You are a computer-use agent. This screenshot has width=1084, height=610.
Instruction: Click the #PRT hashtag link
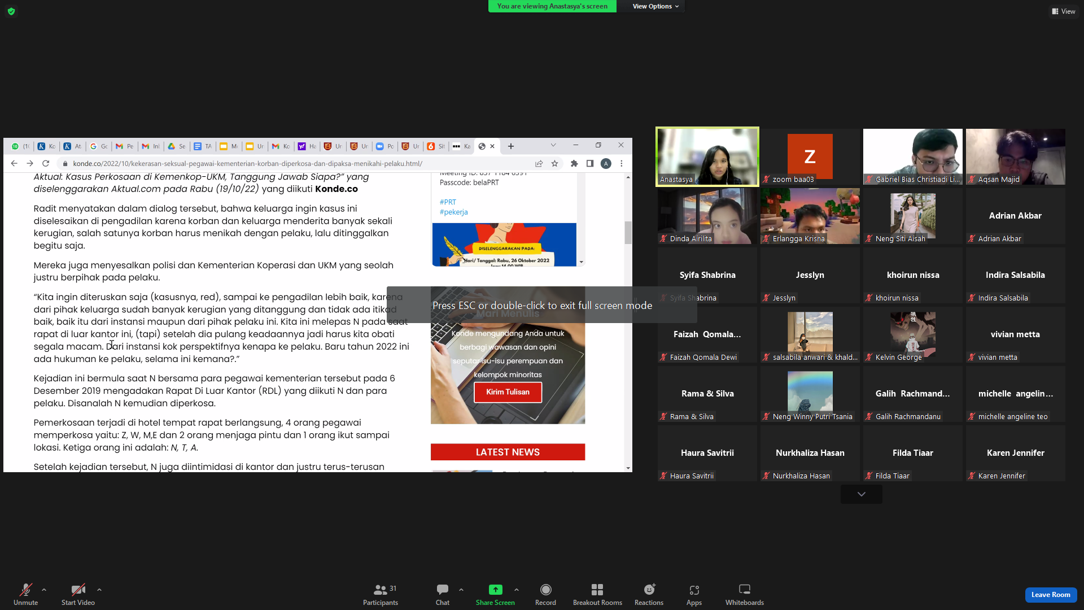tap(448, 202)
